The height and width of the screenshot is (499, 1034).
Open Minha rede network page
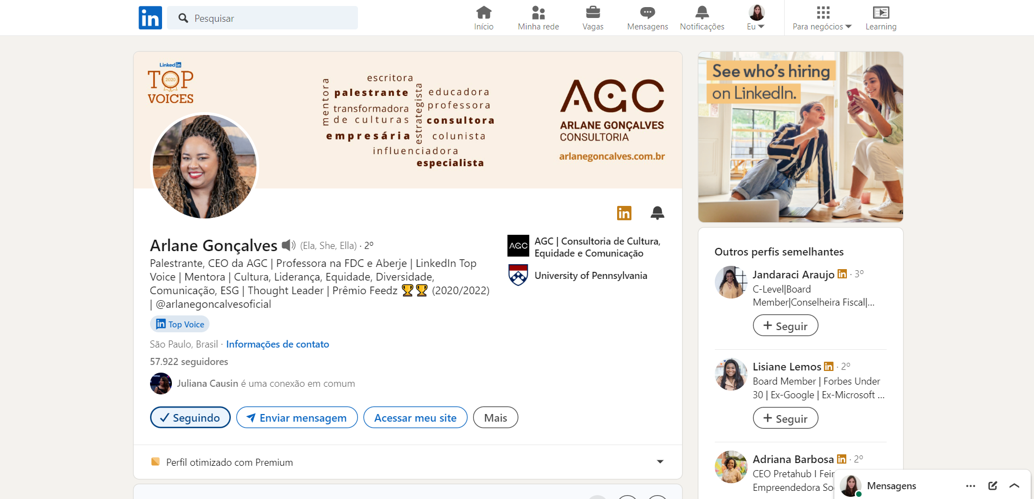pos(538,18)
